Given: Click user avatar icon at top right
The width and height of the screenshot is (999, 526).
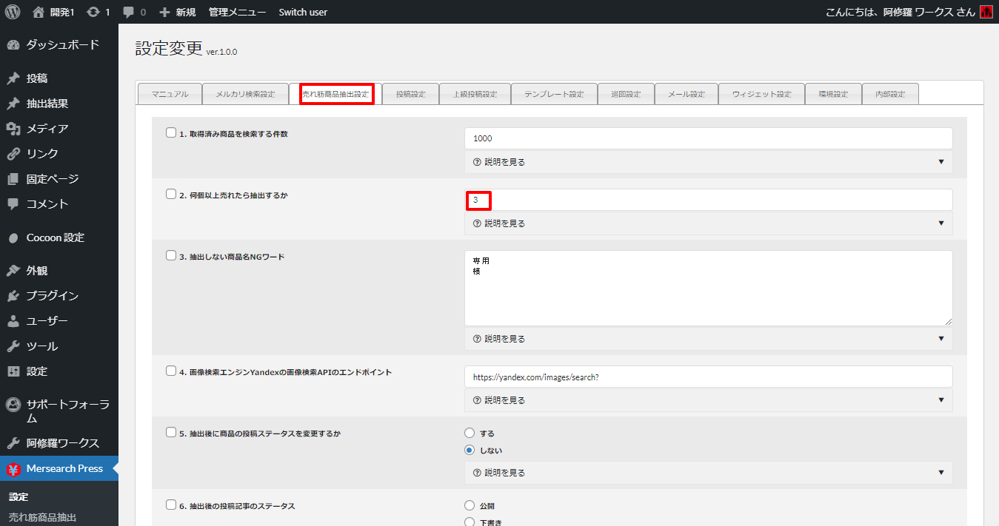Looking at the screenshot, I should coord(986,12).
